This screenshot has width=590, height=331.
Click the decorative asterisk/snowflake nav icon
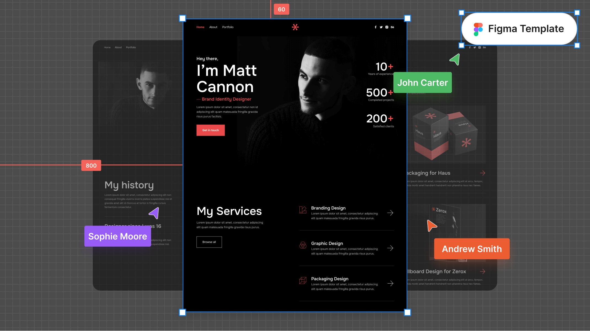[295, 27]
